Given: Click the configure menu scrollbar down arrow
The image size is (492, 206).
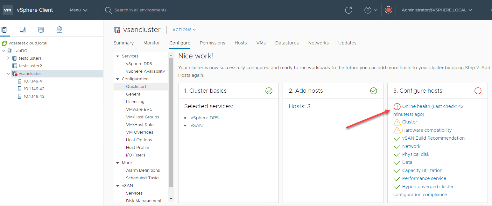Looking at the screenshot, I should coord(171,198).
